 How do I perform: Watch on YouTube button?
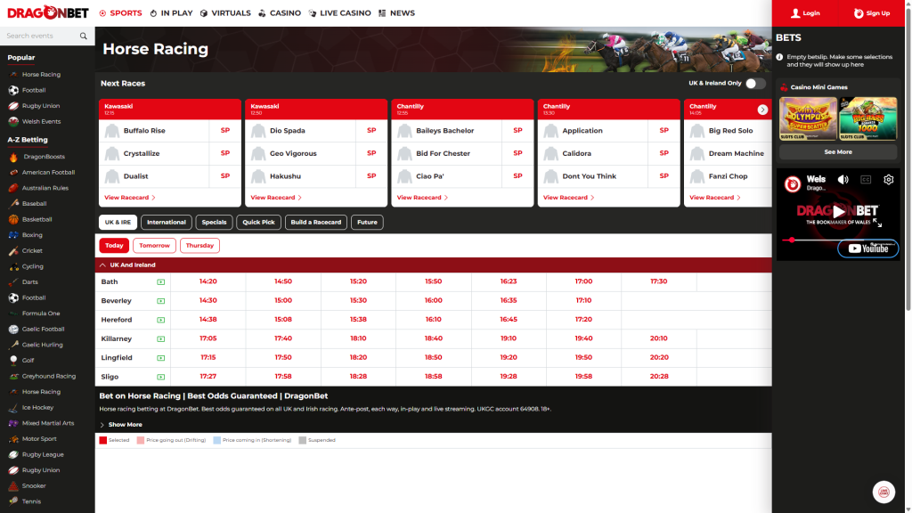867,248
